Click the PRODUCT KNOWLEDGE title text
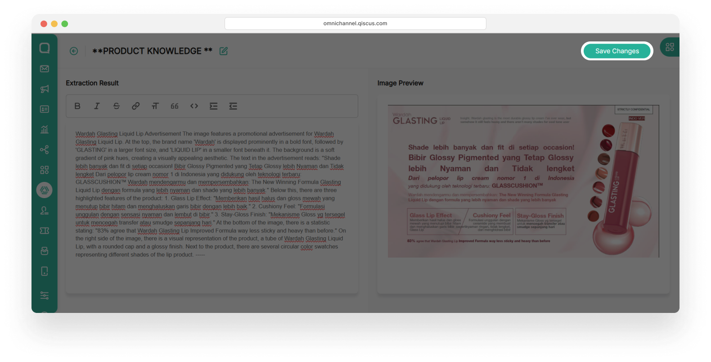The width and height of the screenshot is (711, 362). (152, 51)
